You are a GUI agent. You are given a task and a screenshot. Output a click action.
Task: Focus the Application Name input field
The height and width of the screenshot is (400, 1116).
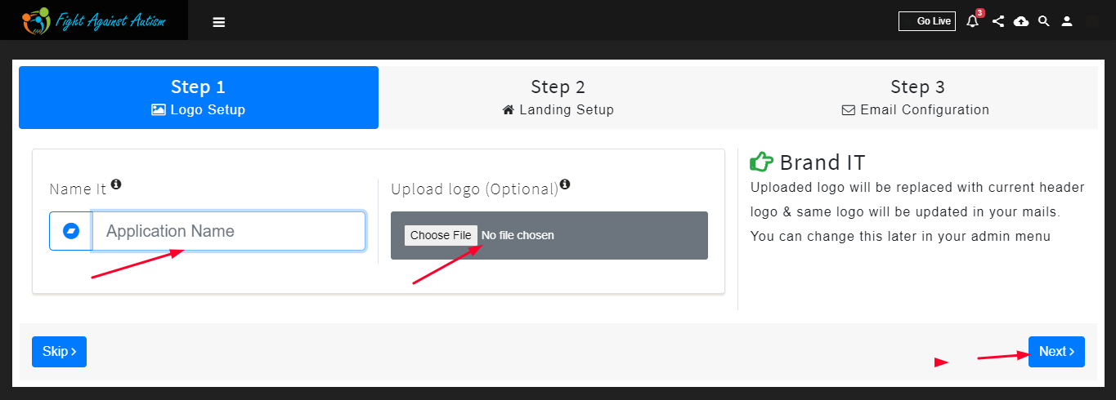point(229,231)
